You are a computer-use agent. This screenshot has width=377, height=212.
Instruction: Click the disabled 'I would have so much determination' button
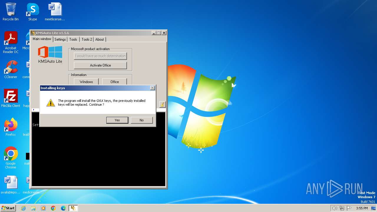click(100, 56)
